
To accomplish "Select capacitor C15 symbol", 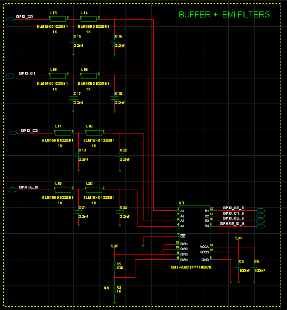I will click(x=73, y=41).
